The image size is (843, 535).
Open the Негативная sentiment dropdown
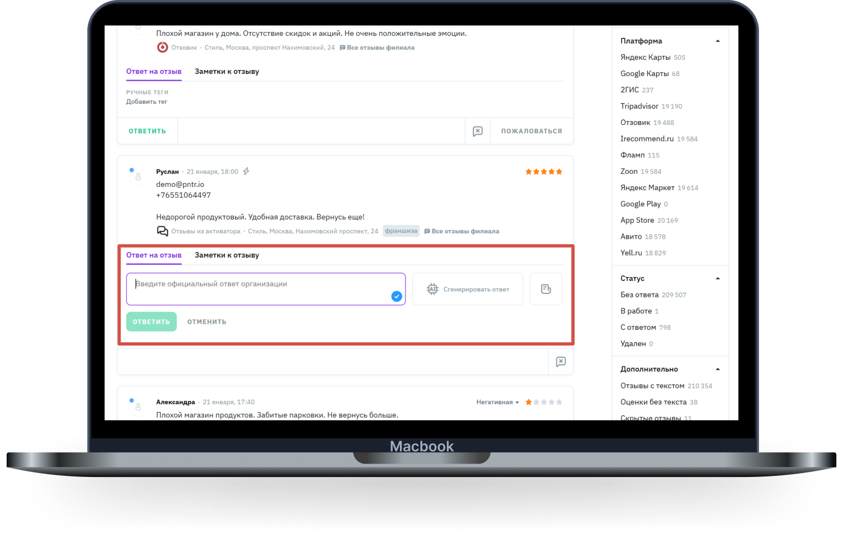tap(497, 402)
